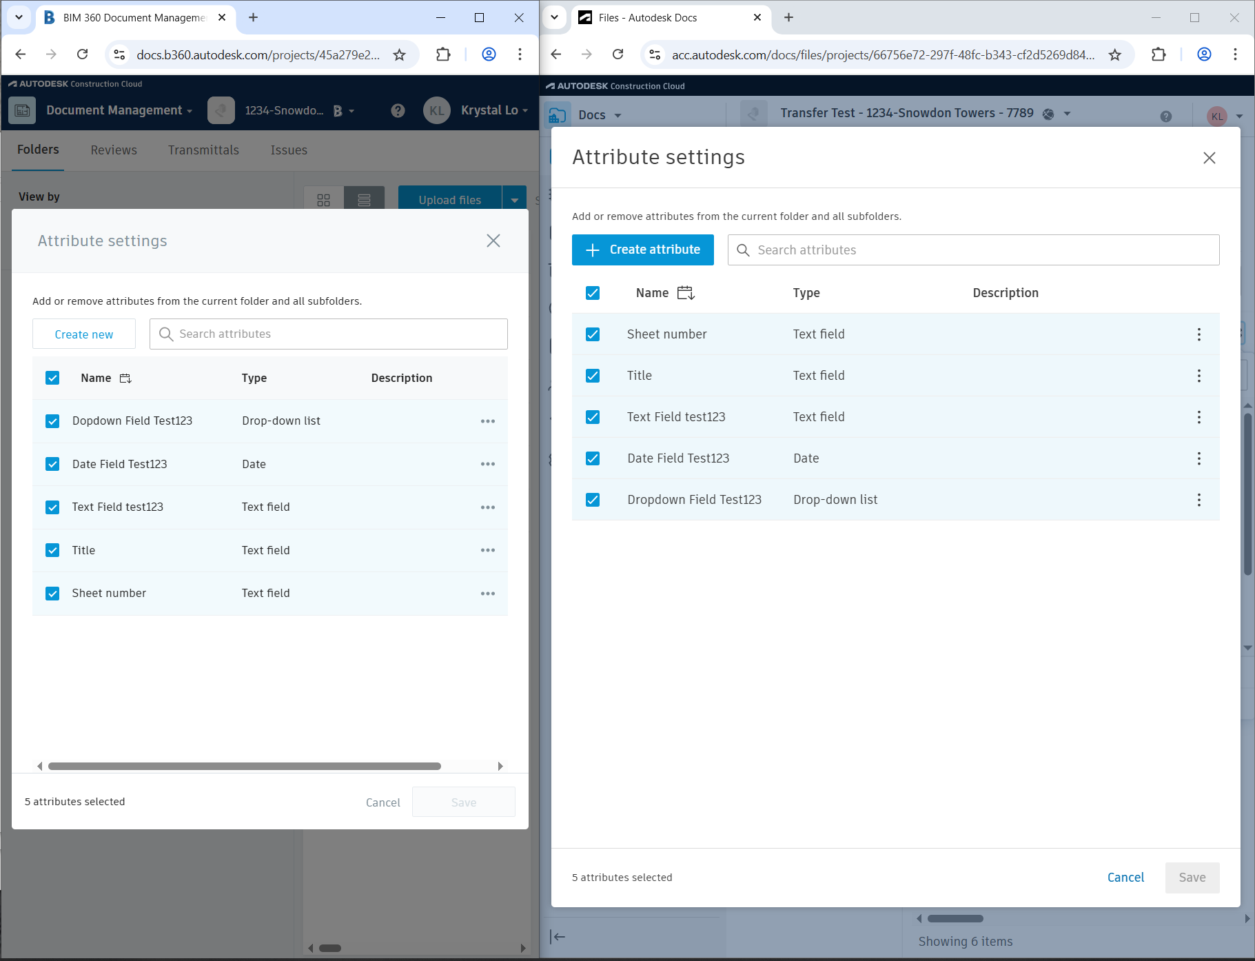Switch to the Issues tab
1255x961 pixels.
coord(289,150)
